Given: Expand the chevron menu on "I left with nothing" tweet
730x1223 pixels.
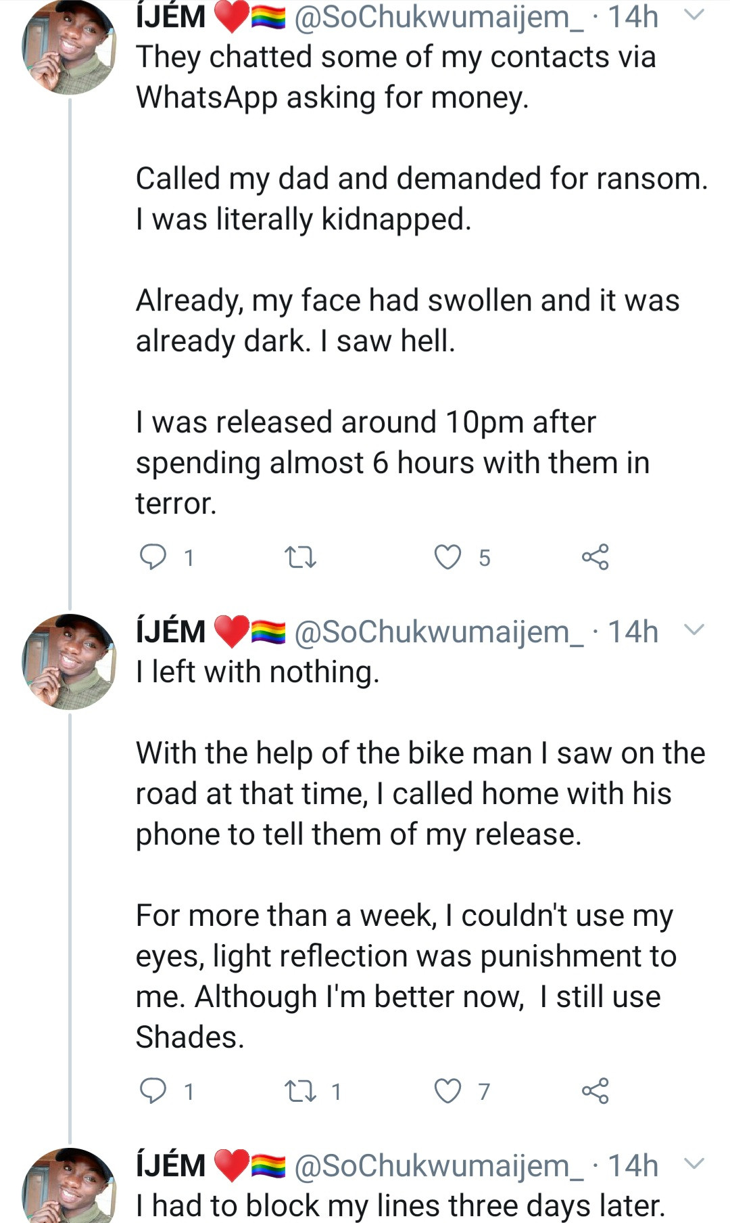Looking at the screenshot, I should (694, 630).
